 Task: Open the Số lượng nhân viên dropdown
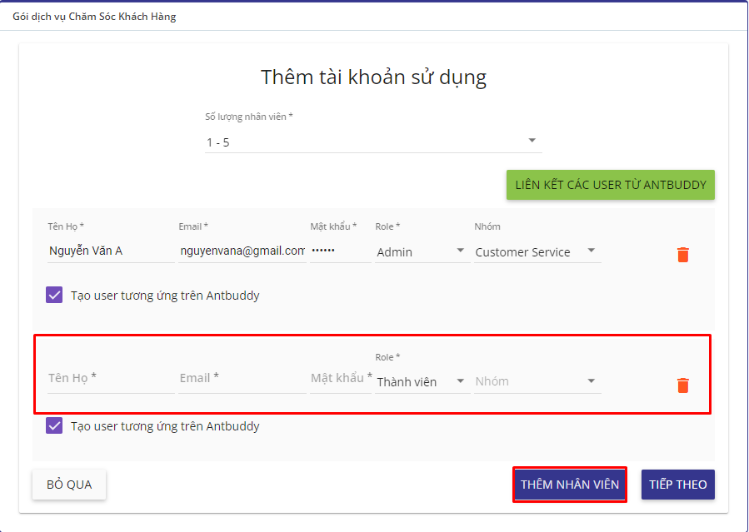pyautogui.click(x=373, y=142)
